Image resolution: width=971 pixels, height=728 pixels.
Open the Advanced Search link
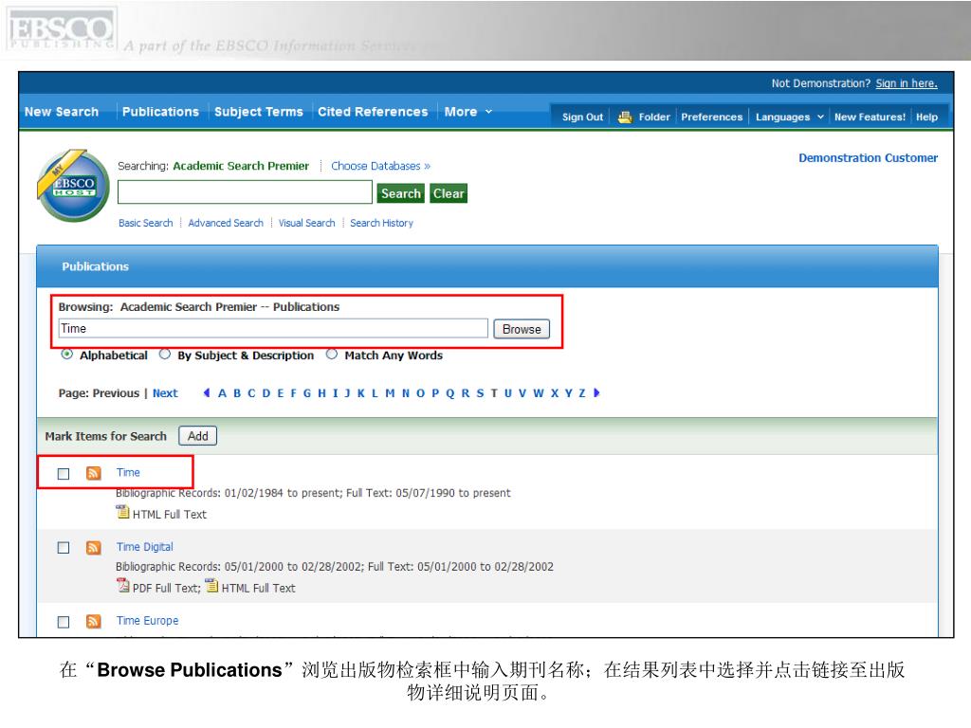click(x=226, y=223)
